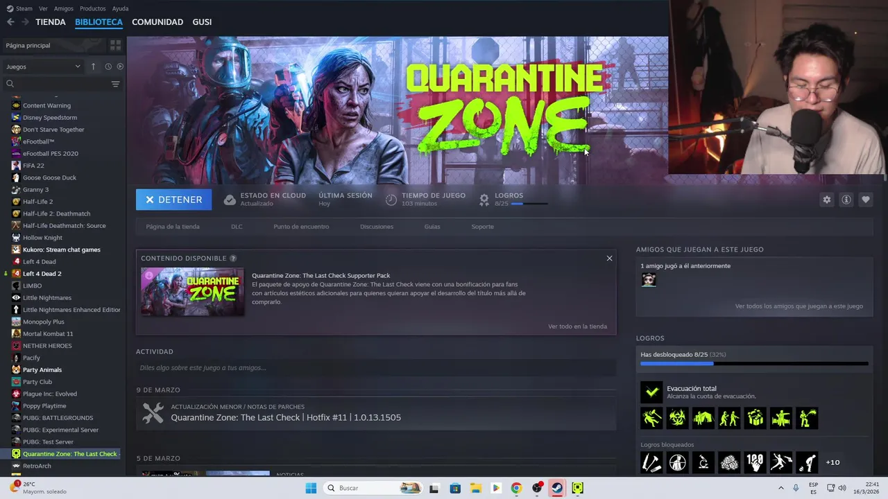Viewport: 888px width, 499px height.
Task: View all friends who play this game
Action: pos(799,306)
